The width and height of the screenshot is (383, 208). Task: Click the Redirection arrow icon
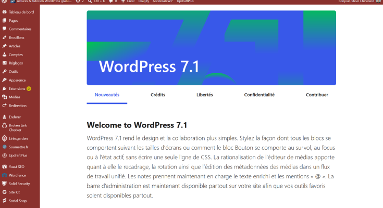pyautogui.click(x=4, y=106)
